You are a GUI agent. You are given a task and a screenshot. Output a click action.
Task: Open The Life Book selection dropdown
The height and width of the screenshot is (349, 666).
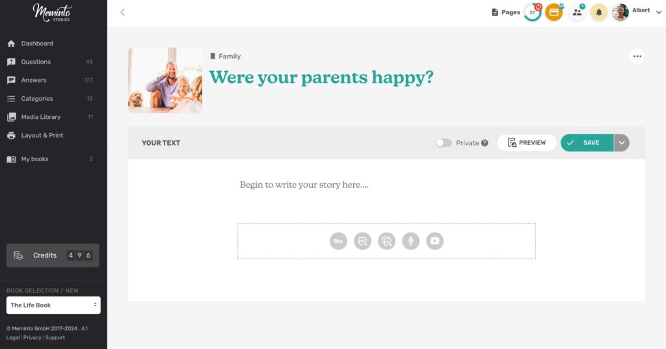(x=53, y=305)
